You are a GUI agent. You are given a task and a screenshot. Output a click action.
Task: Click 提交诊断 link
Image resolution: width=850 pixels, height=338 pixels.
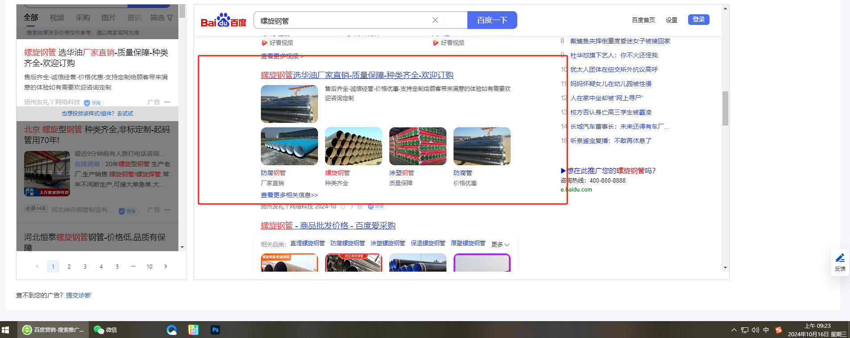coord(78,295)
